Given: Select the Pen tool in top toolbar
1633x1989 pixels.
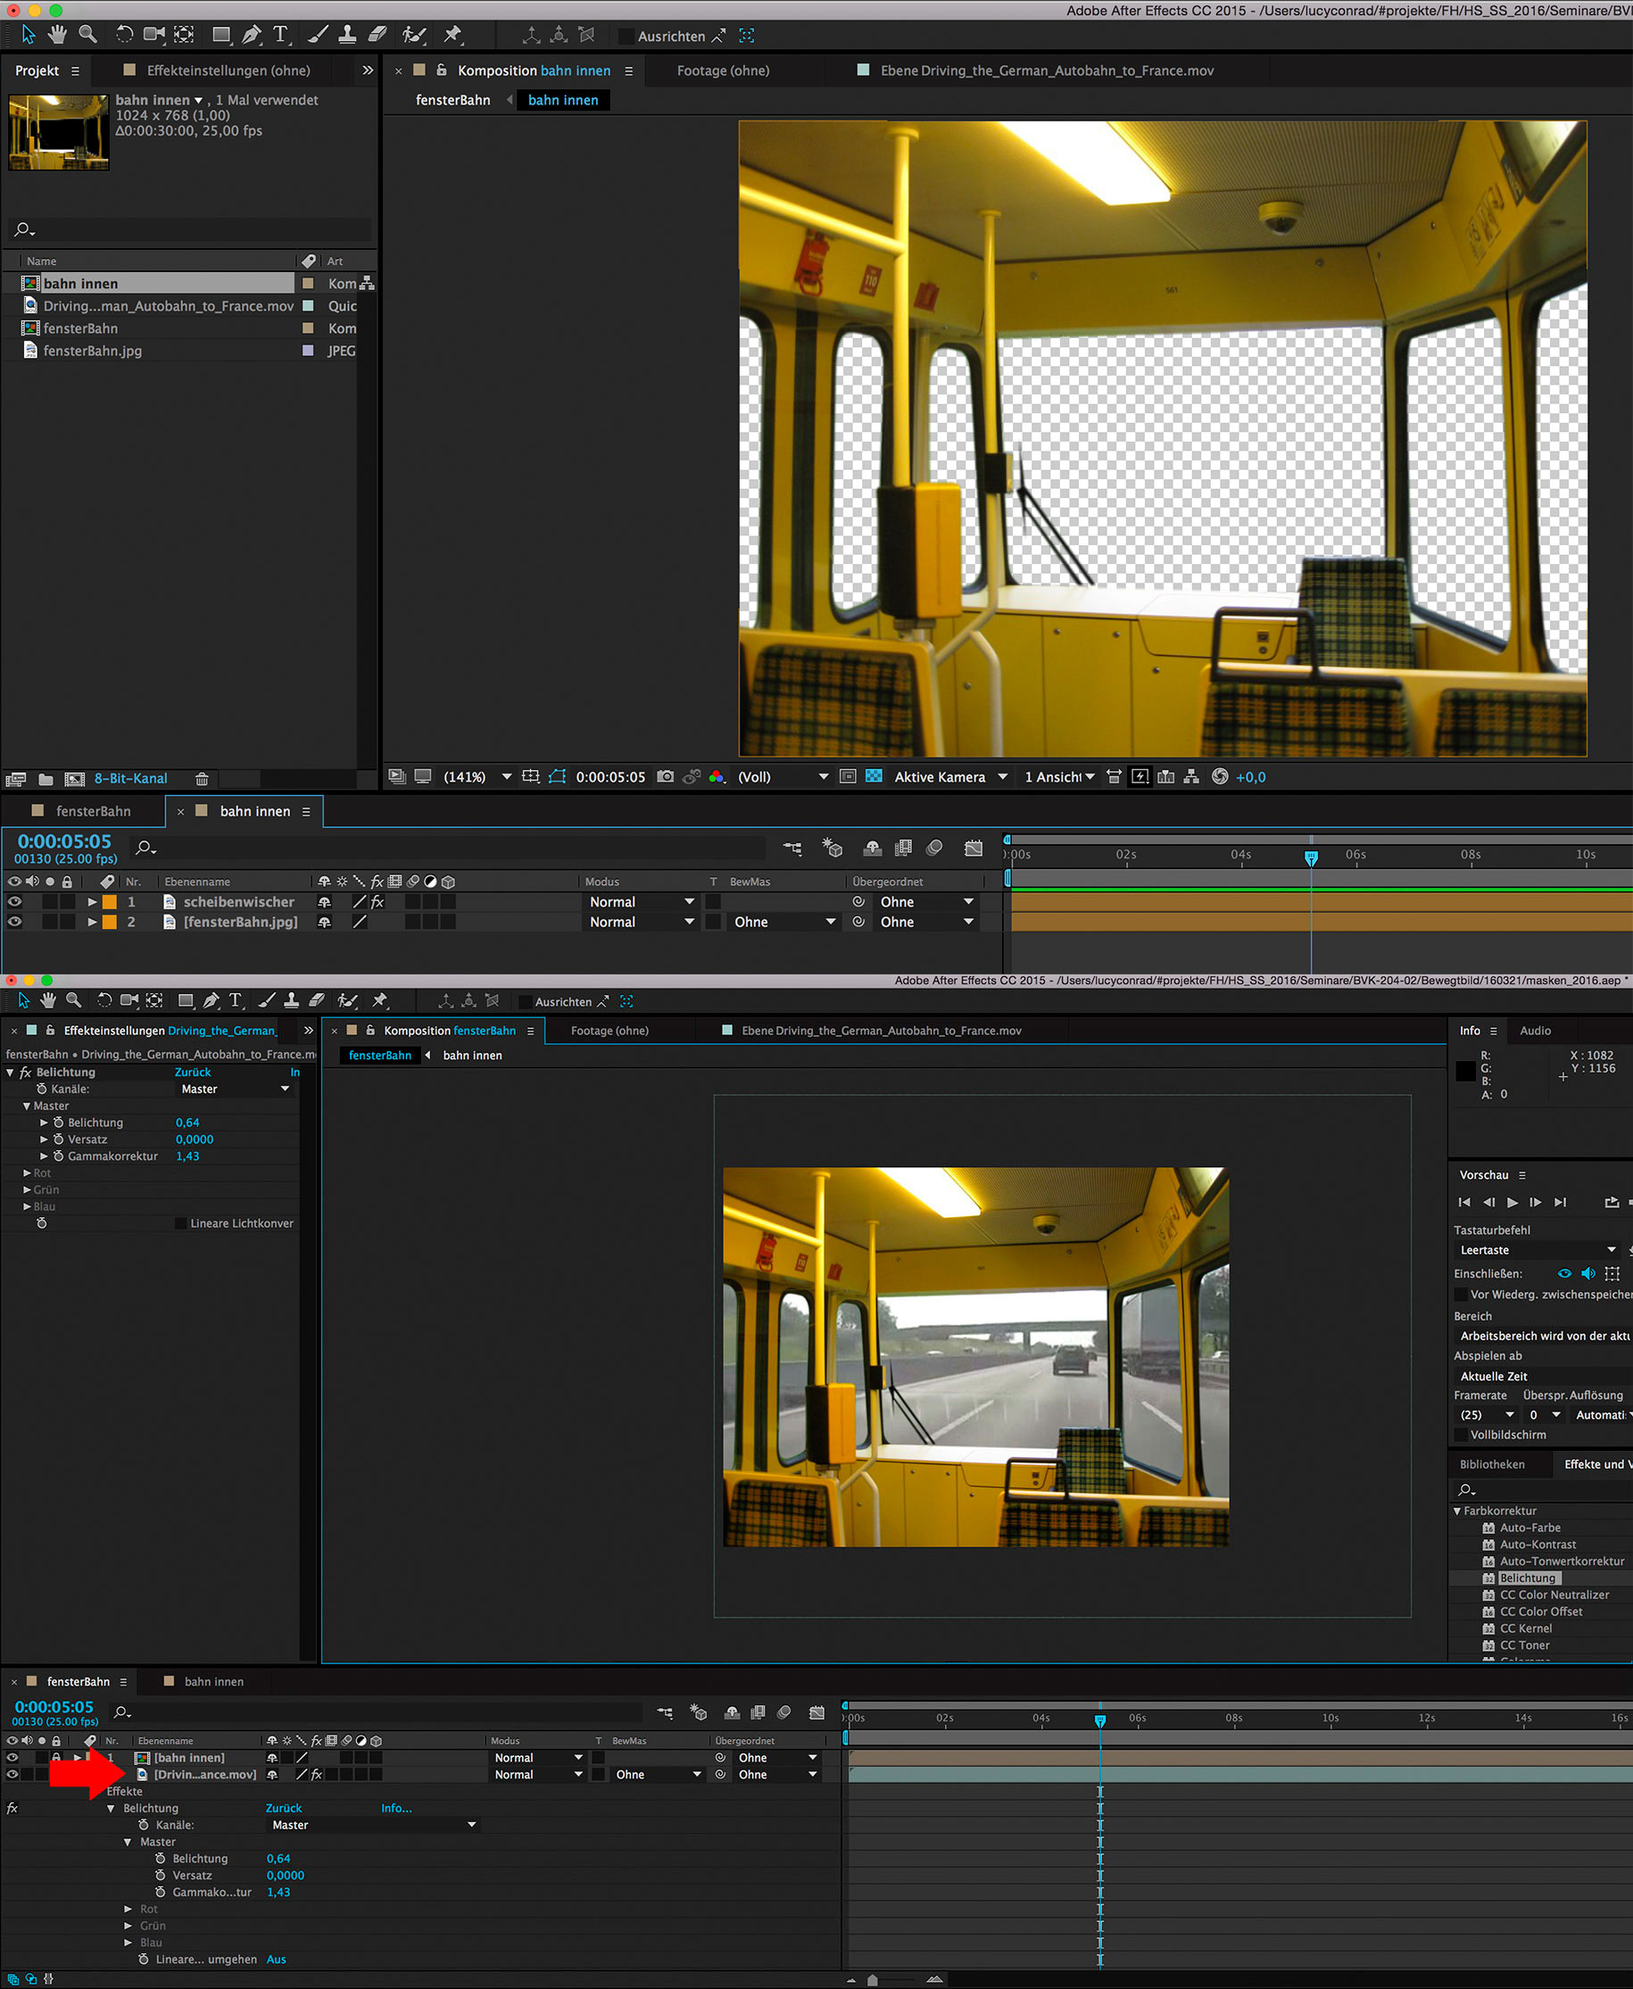Looking at the screenshot, I should tap(251, 35).
